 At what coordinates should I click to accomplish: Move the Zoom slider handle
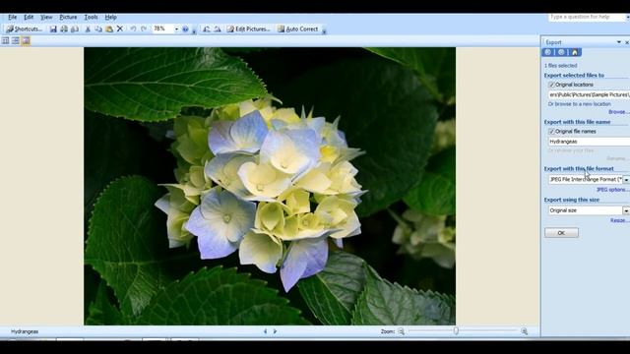[x=456, y=330]
